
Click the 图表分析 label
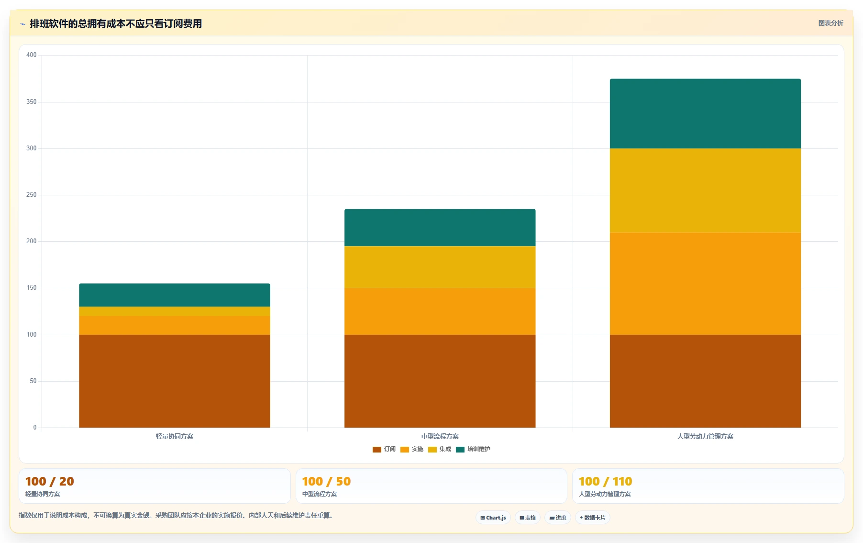pos(830,23)
